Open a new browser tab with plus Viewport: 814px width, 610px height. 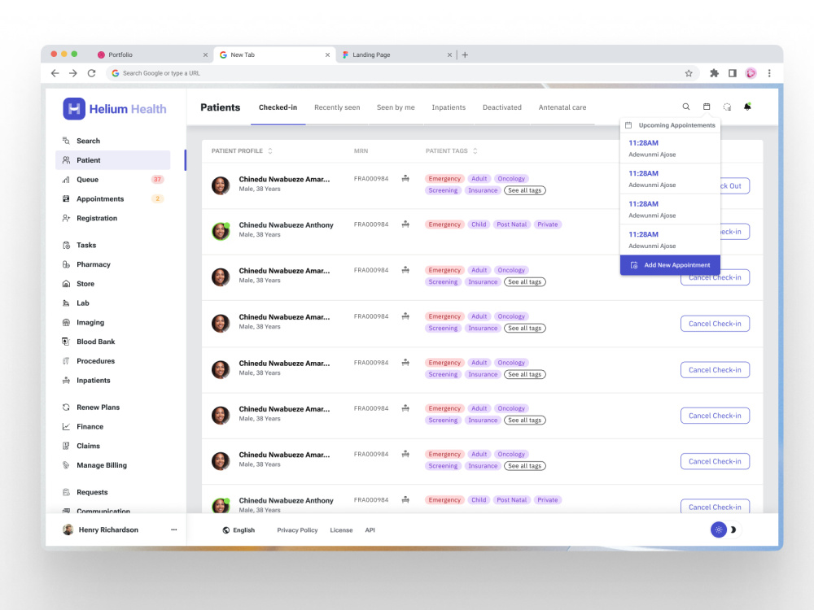coord(465,54)
